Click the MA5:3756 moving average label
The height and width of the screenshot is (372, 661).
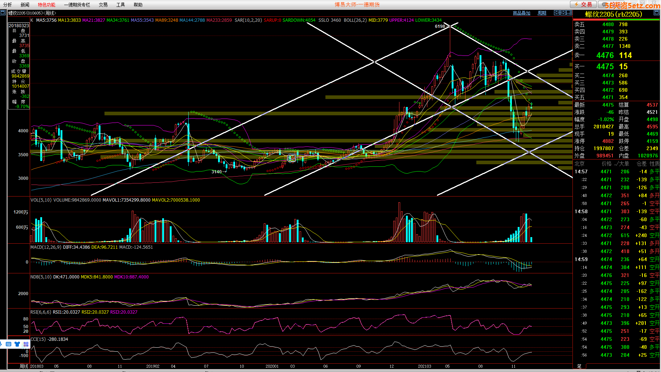pyautogui.click(x=46, y=20)
